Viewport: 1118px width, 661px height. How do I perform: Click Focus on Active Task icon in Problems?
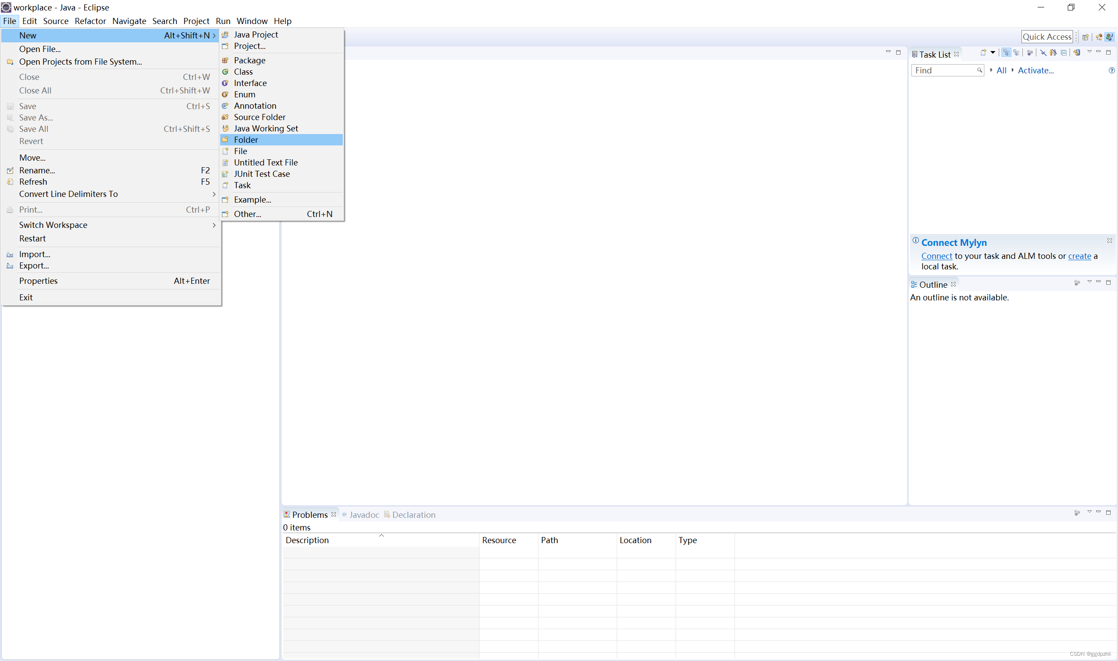(1077, 513)
